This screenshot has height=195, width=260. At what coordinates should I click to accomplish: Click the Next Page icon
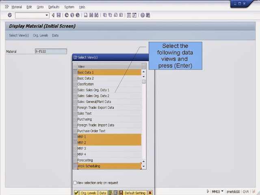[115, 15]
